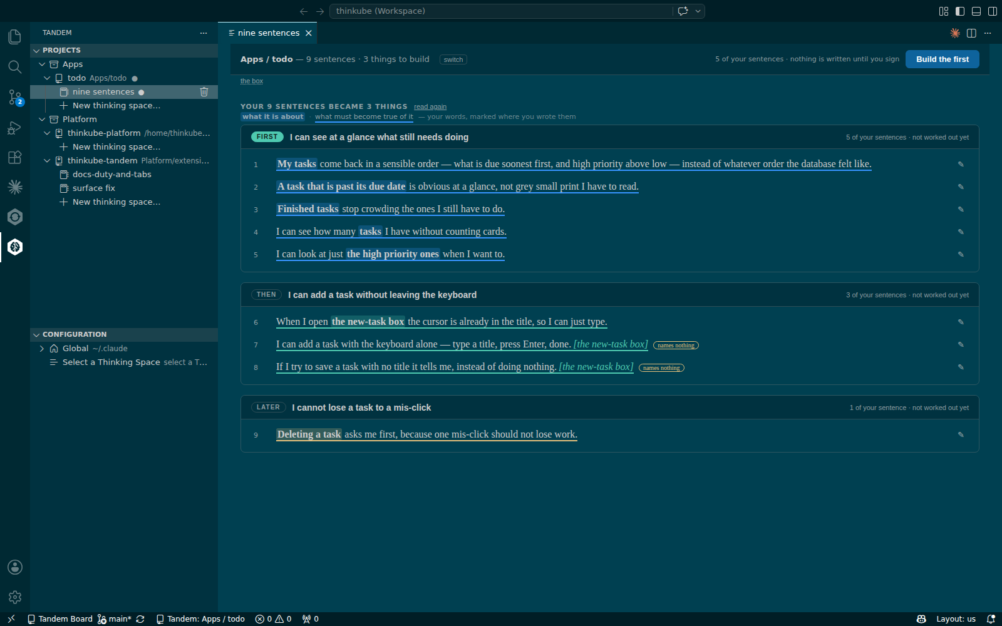This screenshot has height=626, width=1002.
Task: Toggle the secondary sidebar visibility
Action: 993,11
